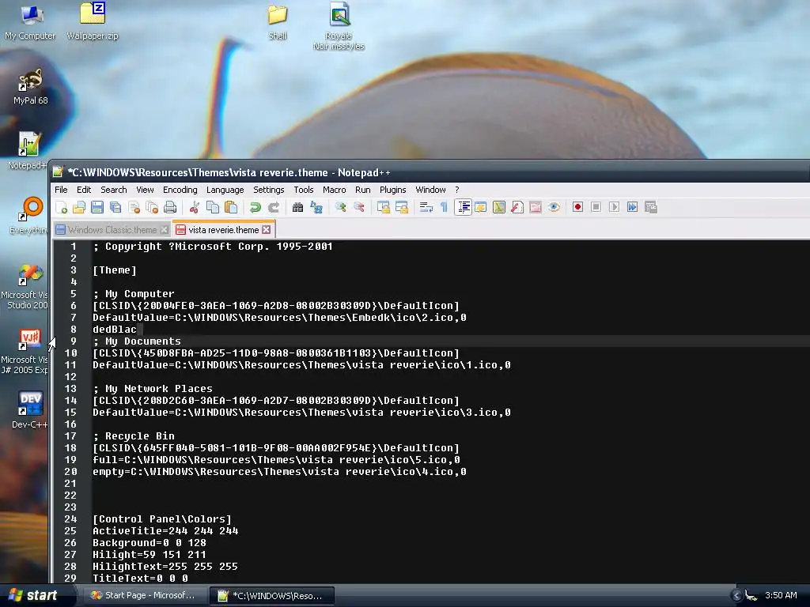Click the Playback macro icon
The image size is (810, 607).
pyautogui.click(x=614, y=208)
